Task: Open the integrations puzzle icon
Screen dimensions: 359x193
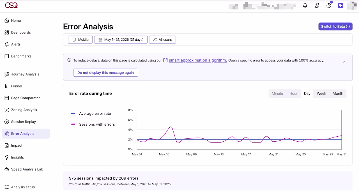Action: (x=317, y=5)
